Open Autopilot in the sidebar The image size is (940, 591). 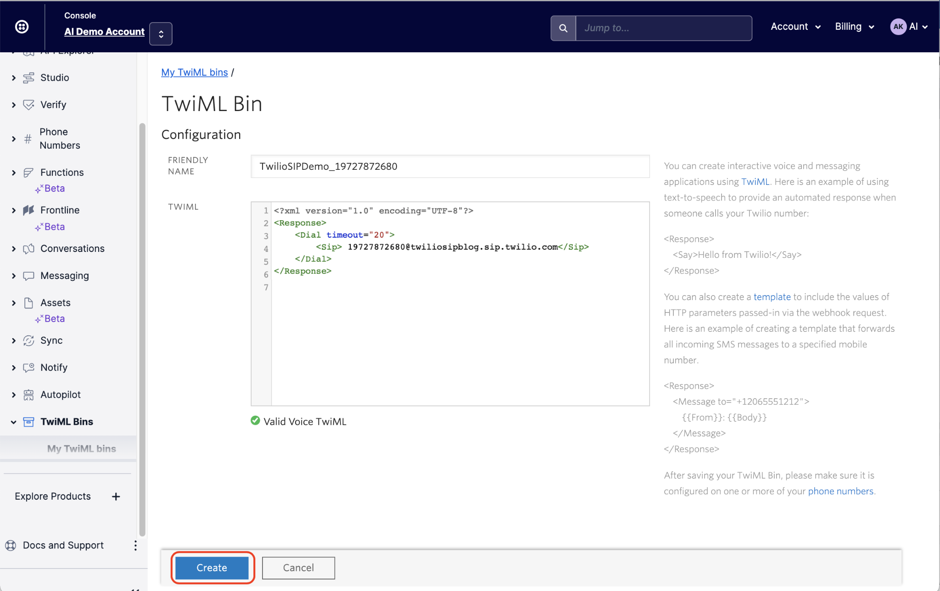pyautogui.click(x=61, y=395)
